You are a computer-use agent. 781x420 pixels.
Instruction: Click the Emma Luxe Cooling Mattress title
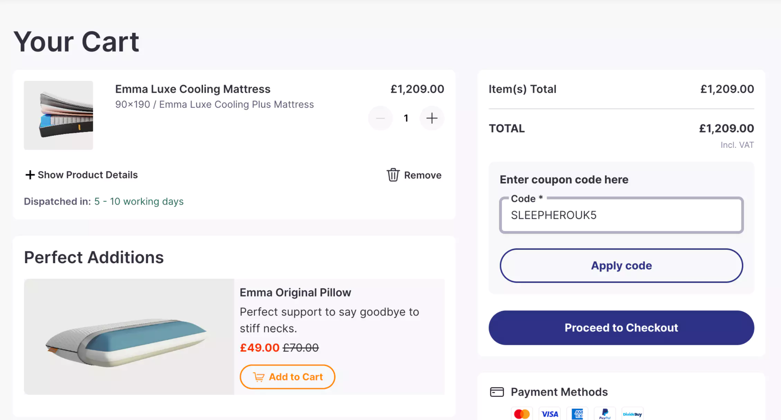(192, 89)
